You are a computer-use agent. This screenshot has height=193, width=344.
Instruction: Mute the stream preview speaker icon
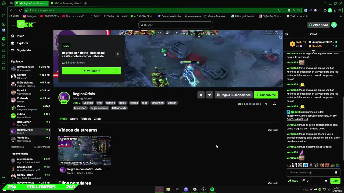[118, 54]
